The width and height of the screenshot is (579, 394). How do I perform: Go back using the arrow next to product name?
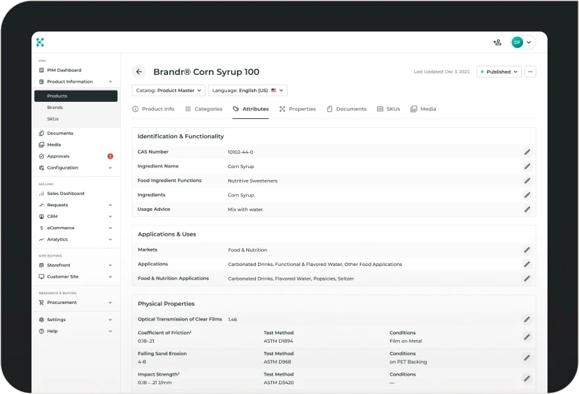pos(139,72)
